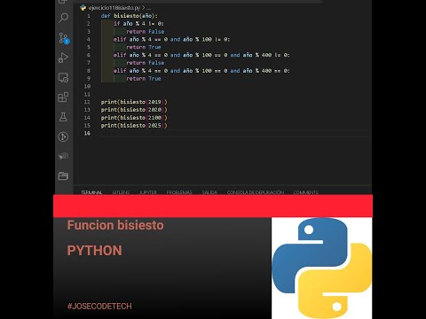Click the elif line ending '% 400 == 0:'
426x319 pixels.
pyautogui.click(x=201, y=71)
